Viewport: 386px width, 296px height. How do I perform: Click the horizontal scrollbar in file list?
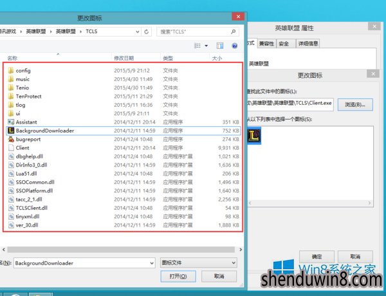click(x=121, y=250)
